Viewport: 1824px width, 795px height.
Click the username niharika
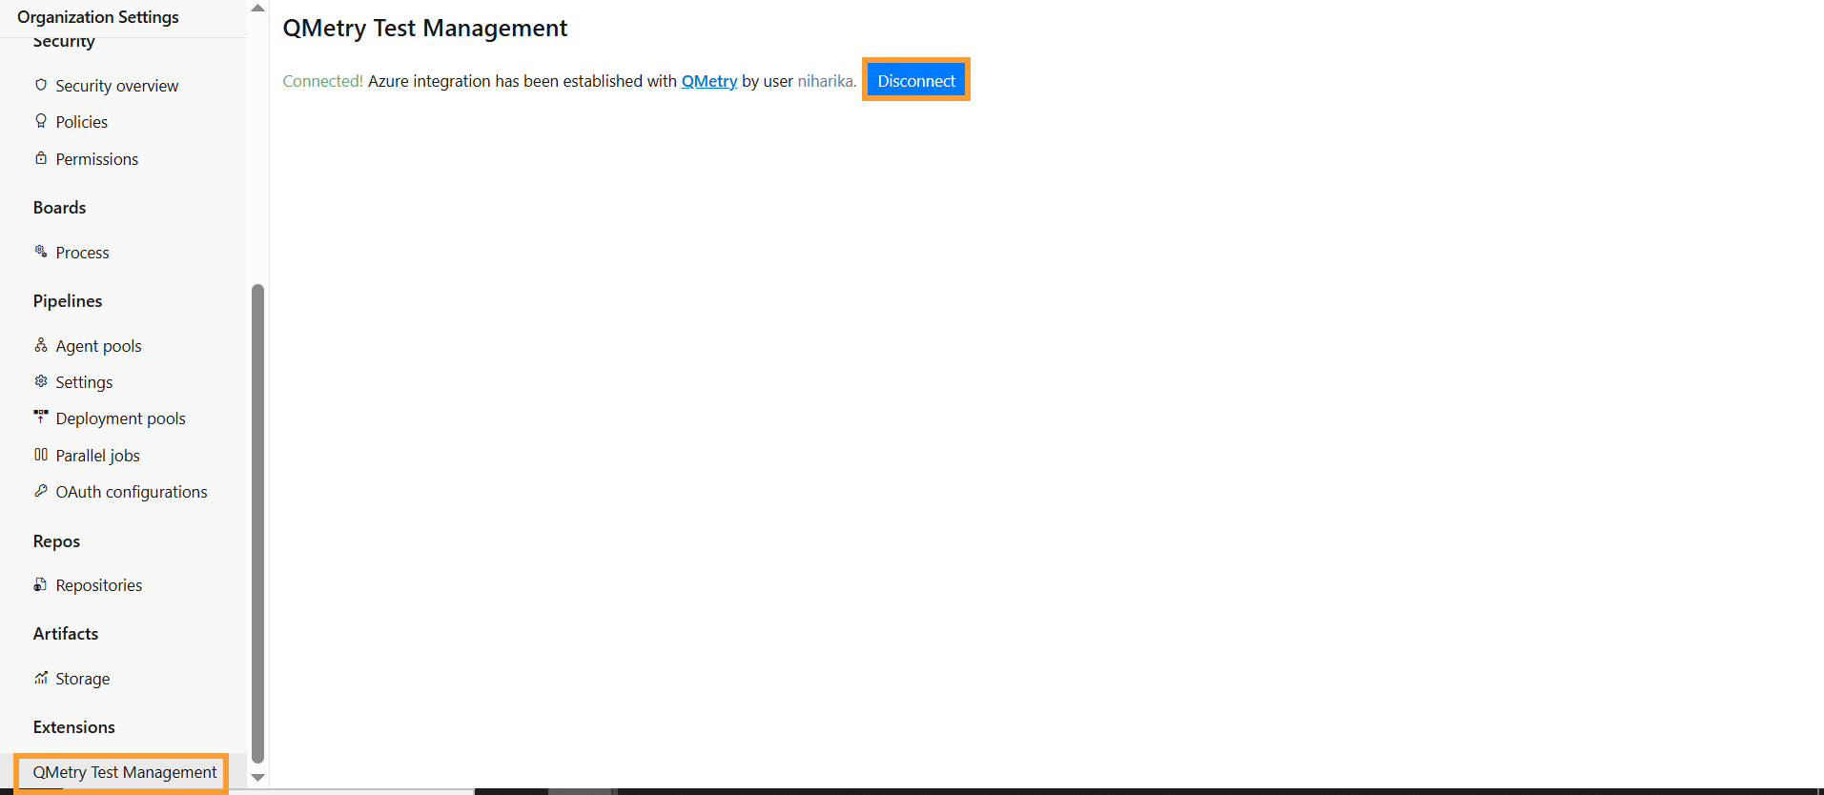[x=825, y=81]
